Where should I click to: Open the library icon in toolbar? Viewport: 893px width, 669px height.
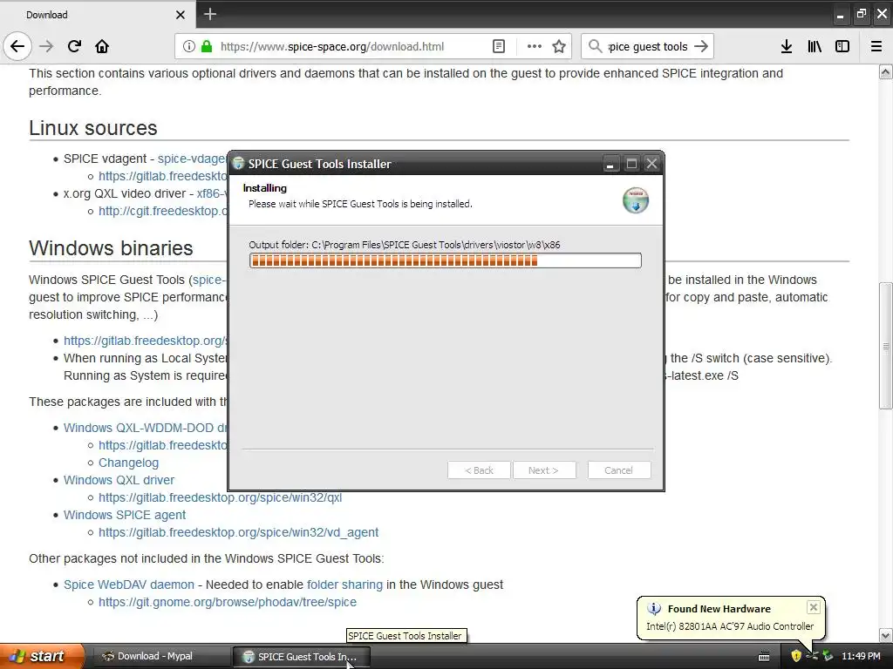[815, 46]
